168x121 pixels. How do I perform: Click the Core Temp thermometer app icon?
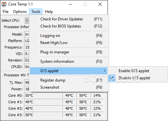click(4, 4)
